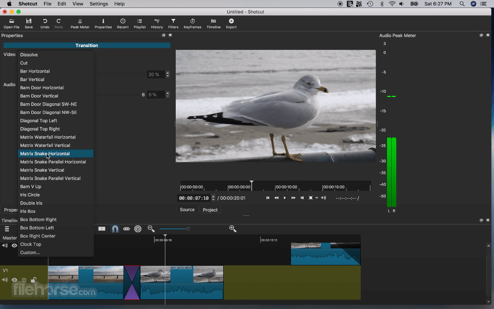This screenshot has height=309, width=494.
Task: Choose Matrix Snake Horizontal transition
Action: point(56,154)
